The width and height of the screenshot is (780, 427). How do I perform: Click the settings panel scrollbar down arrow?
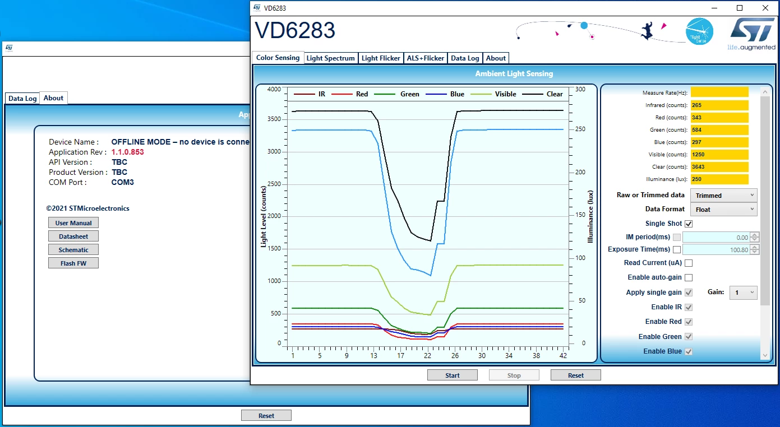click(765, 355)
